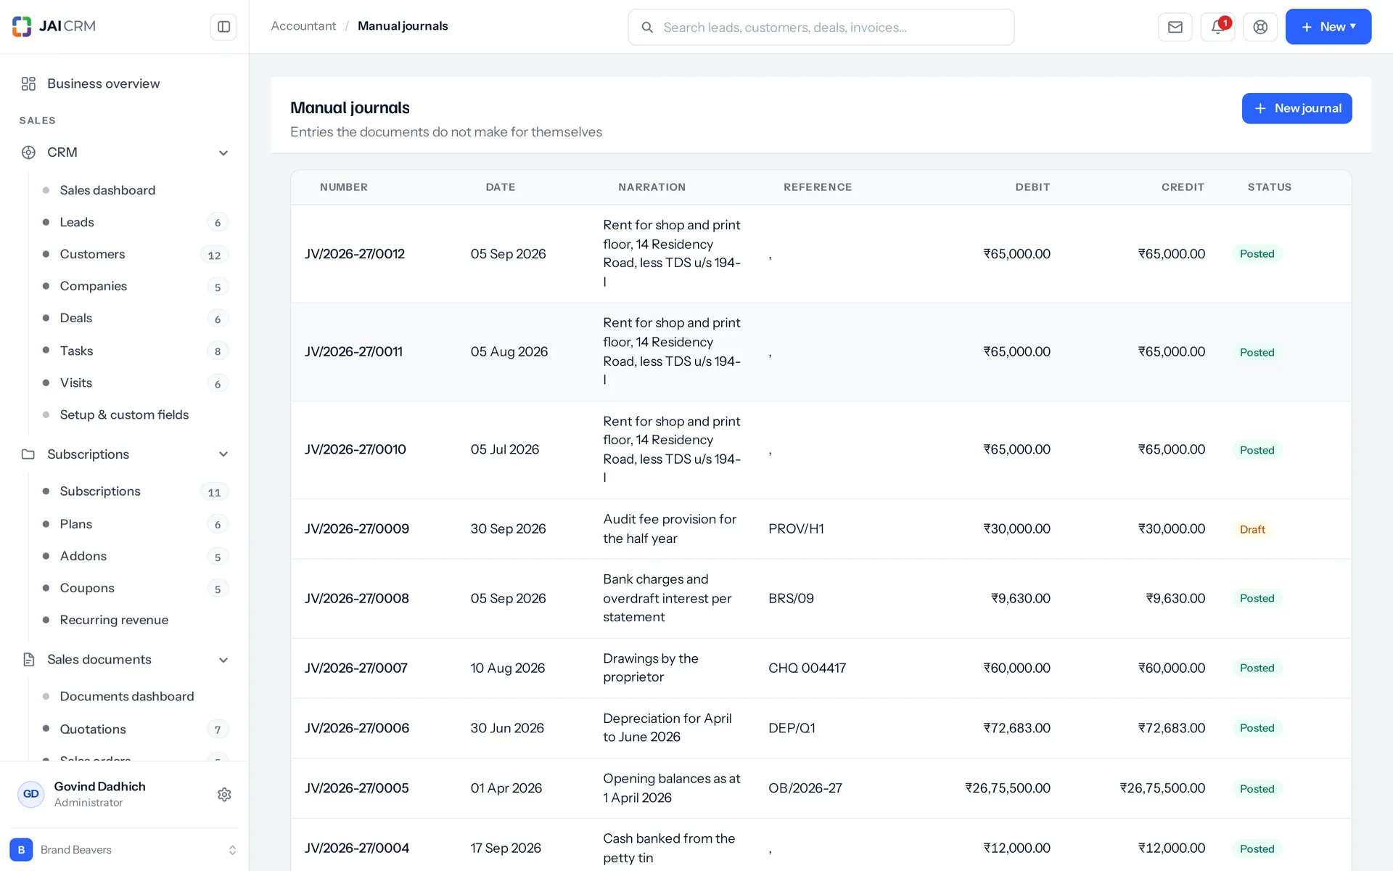Click the Business overview grid icon
The height and width of the screenshot is (871, 1393).
(x=28, y=83)
